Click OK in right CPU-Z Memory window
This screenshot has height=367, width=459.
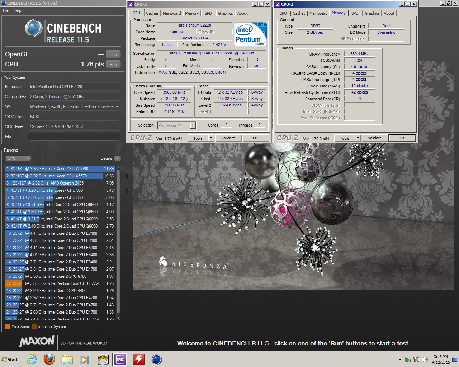pos(402,138)
